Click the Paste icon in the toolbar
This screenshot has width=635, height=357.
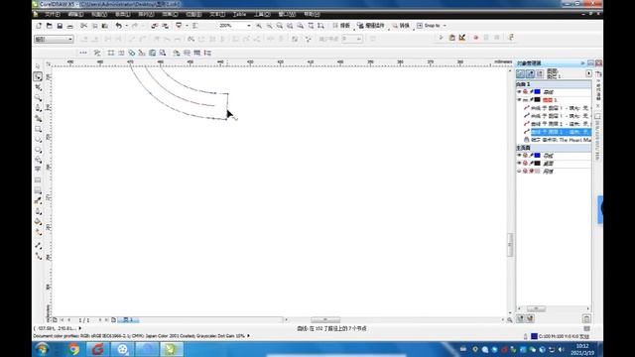click(x=104, y=26)
